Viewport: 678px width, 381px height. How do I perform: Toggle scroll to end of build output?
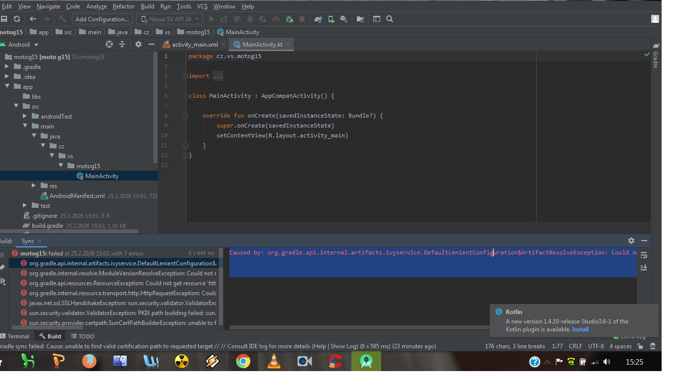coord(644,267)
